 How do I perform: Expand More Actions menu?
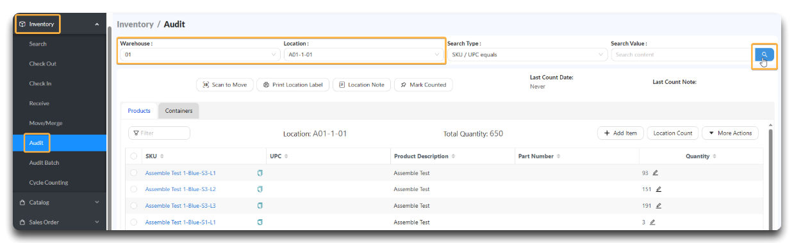[x=731, y=133]
